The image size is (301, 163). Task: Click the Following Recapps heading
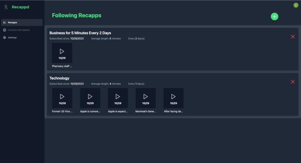click(x=77, y=15)
